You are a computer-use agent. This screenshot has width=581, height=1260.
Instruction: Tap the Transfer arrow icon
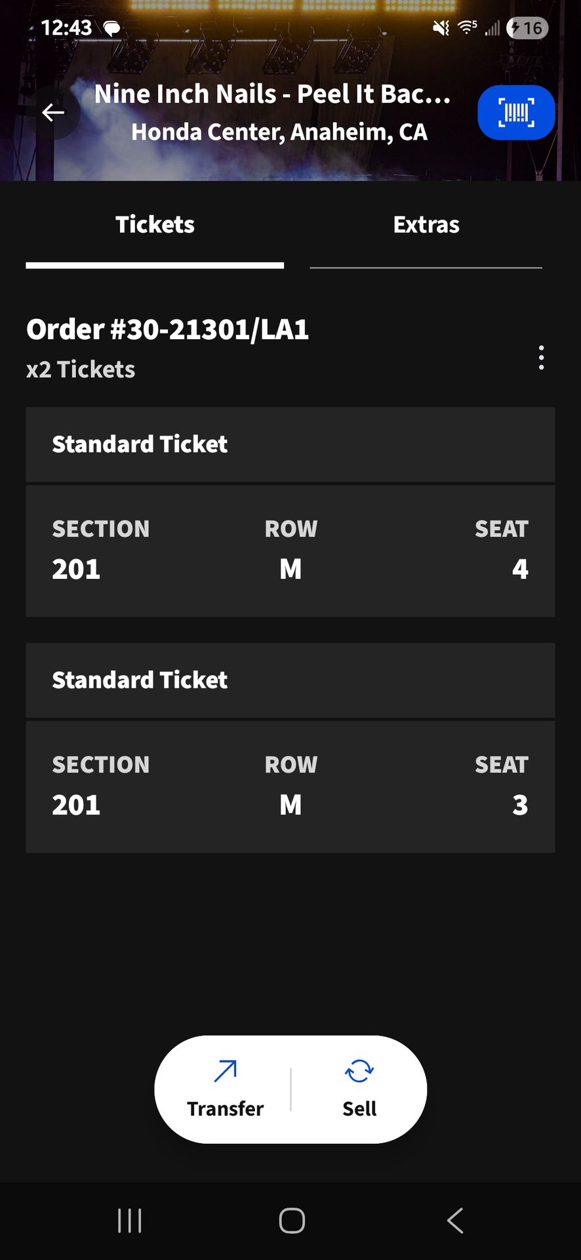(225, 1072)
